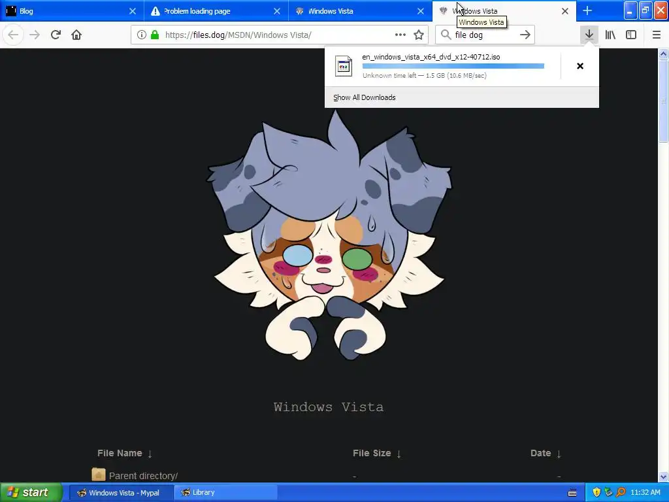The width and height of the screenshot is (669, 502).
Task: Click the page scrollbar down arrow
Action: pyautogui.click(x=664, y=477)
